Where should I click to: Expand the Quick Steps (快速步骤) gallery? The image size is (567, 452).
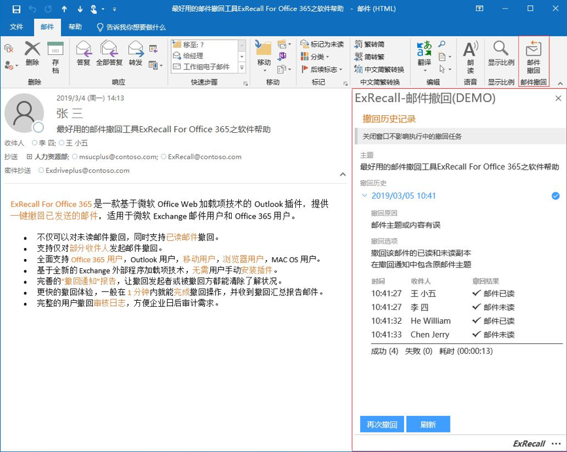pos(242,67)
